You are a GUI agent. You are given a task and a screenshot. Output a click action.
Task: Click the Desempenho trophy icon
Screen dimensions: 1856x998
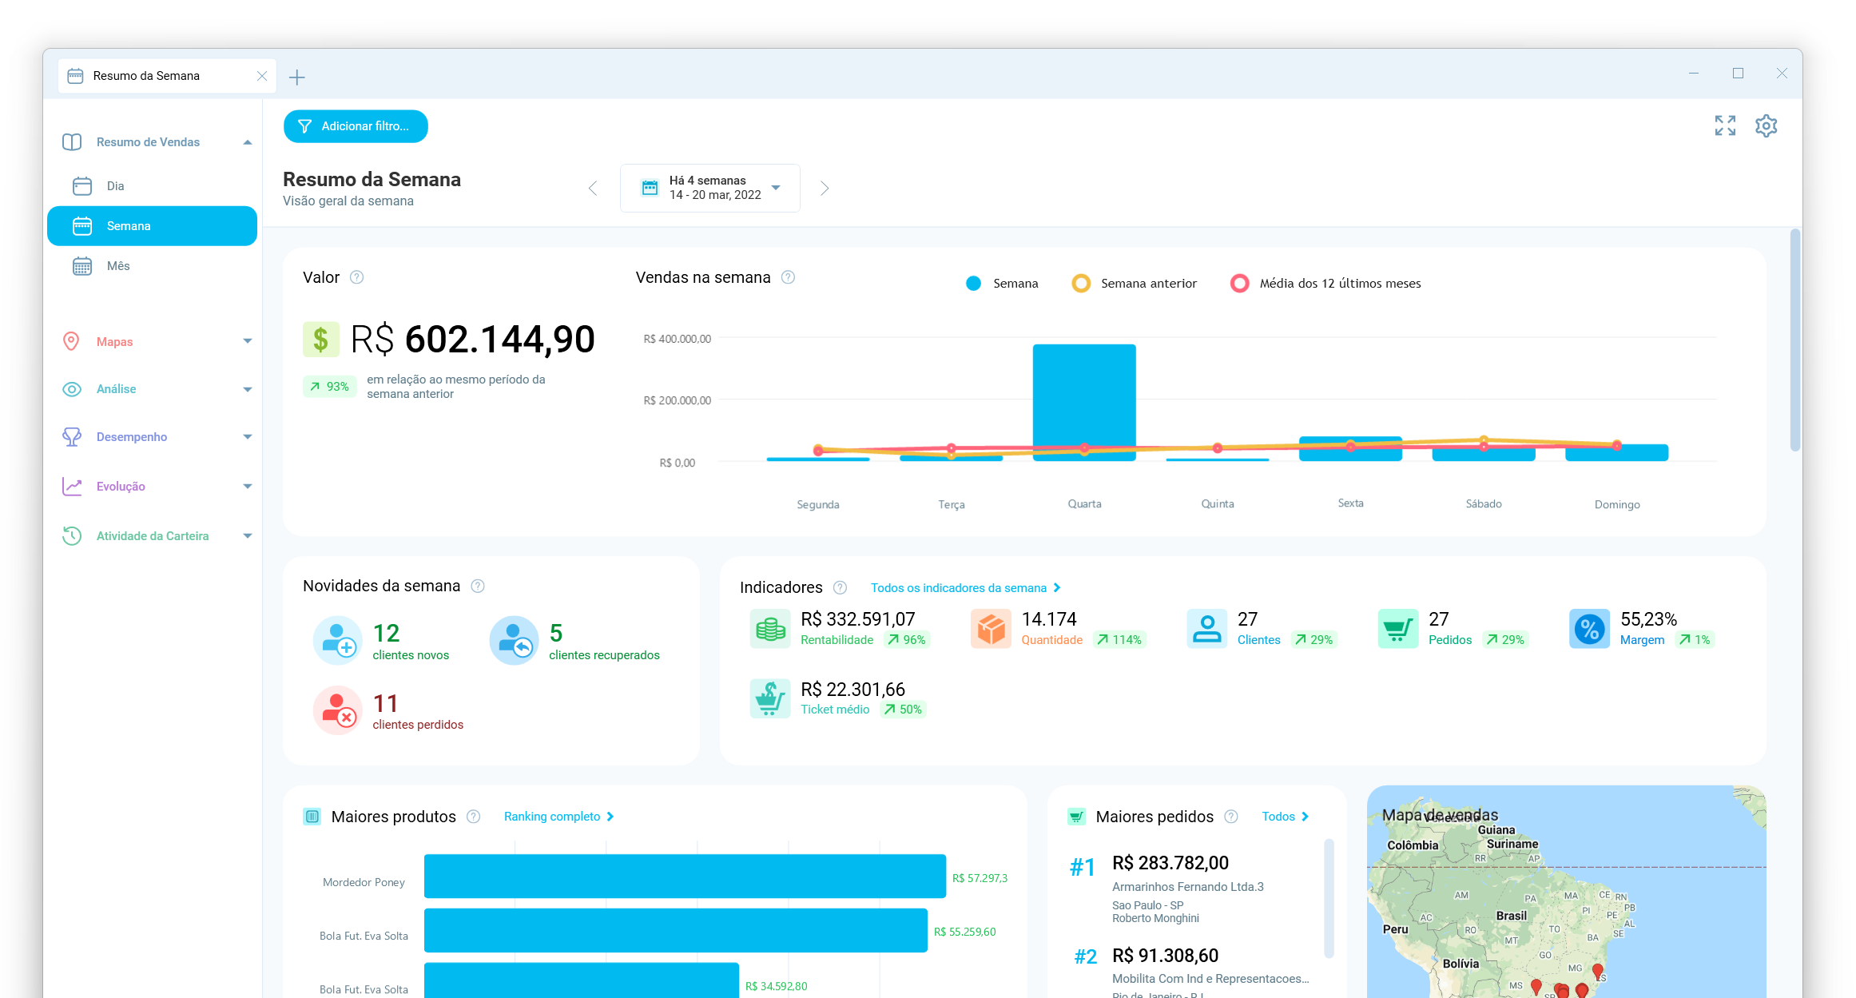72,437
